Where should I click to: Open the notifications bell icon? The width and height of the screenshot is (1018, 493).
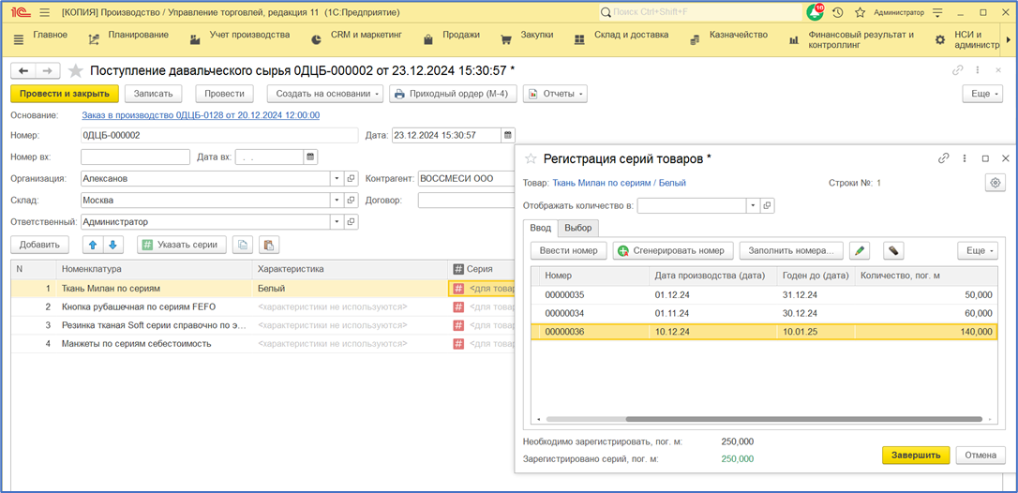(815, 13)
